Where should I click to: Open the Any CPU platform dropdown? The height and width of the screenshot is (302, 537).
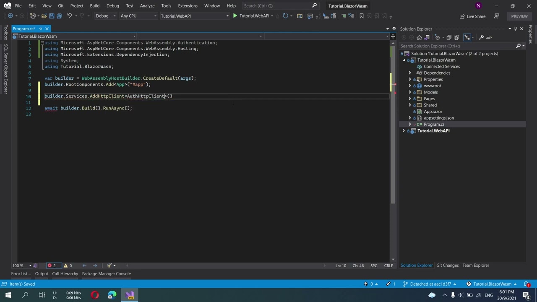coord(138,16)
